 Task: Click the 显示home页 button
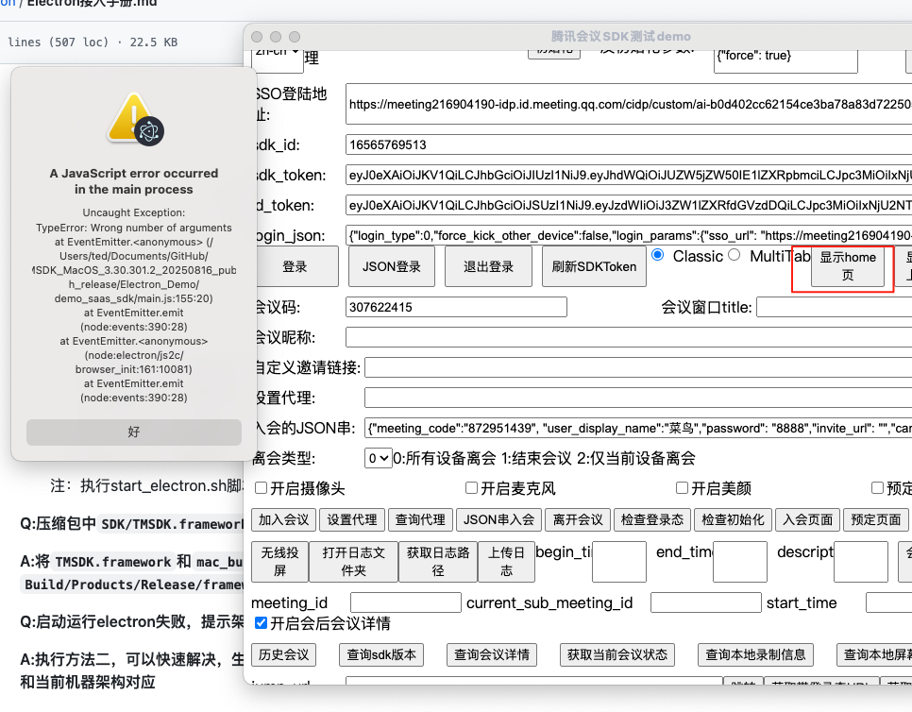pyautogui.click(x=848, y=266)
